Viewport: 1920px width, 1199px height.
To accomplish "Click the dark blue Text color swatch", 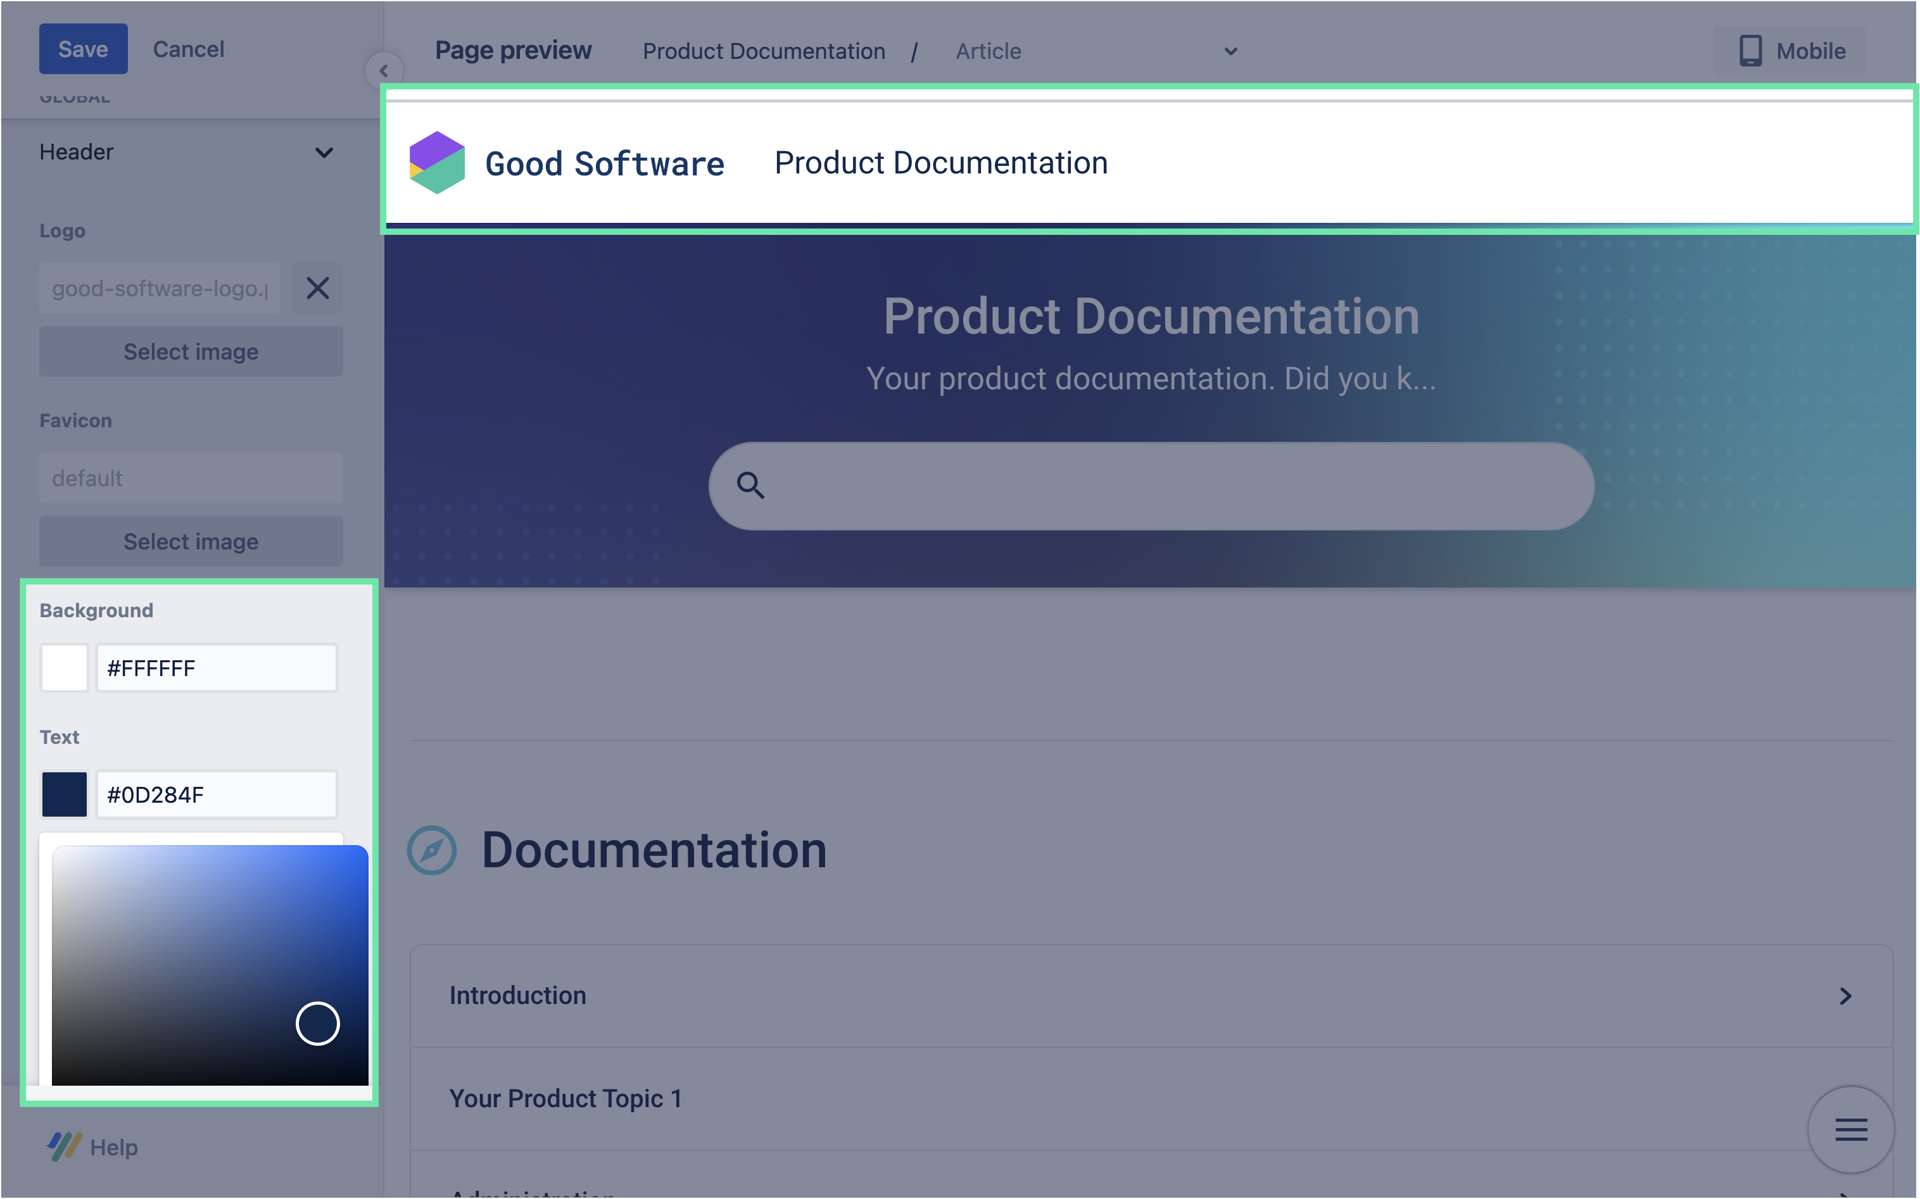I will (x=64, y=794).
